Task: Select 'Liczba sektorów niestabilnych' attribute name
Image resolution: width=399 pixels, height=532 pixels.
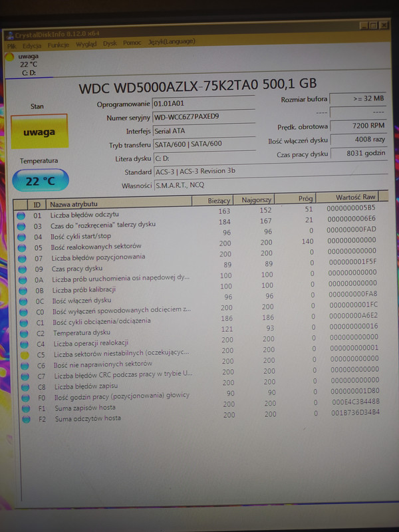Action: pyautogui.click(x=122, y=354)
